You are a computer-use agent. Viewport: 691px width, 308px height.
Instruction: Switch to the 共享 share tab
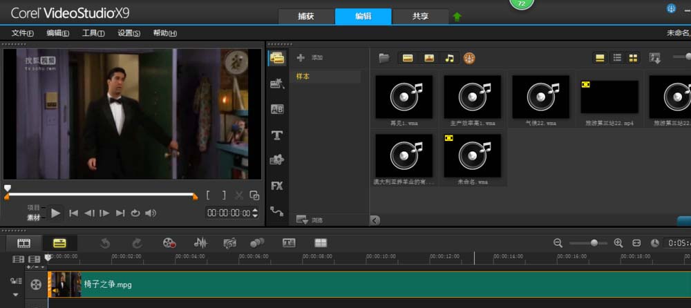420,17
